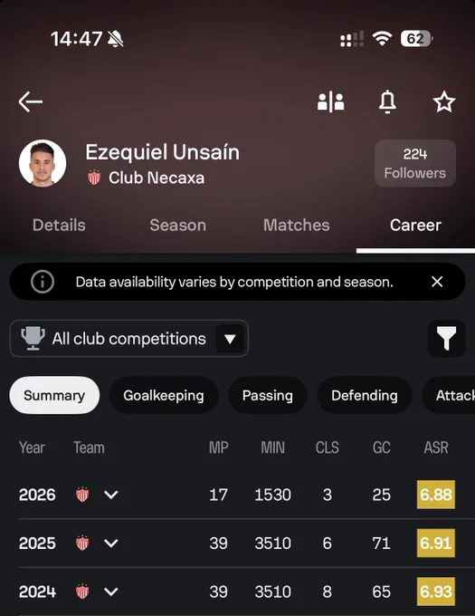
Task: Select the Passing stats chip
Action: pyautogui.click(x=268, y=395)
